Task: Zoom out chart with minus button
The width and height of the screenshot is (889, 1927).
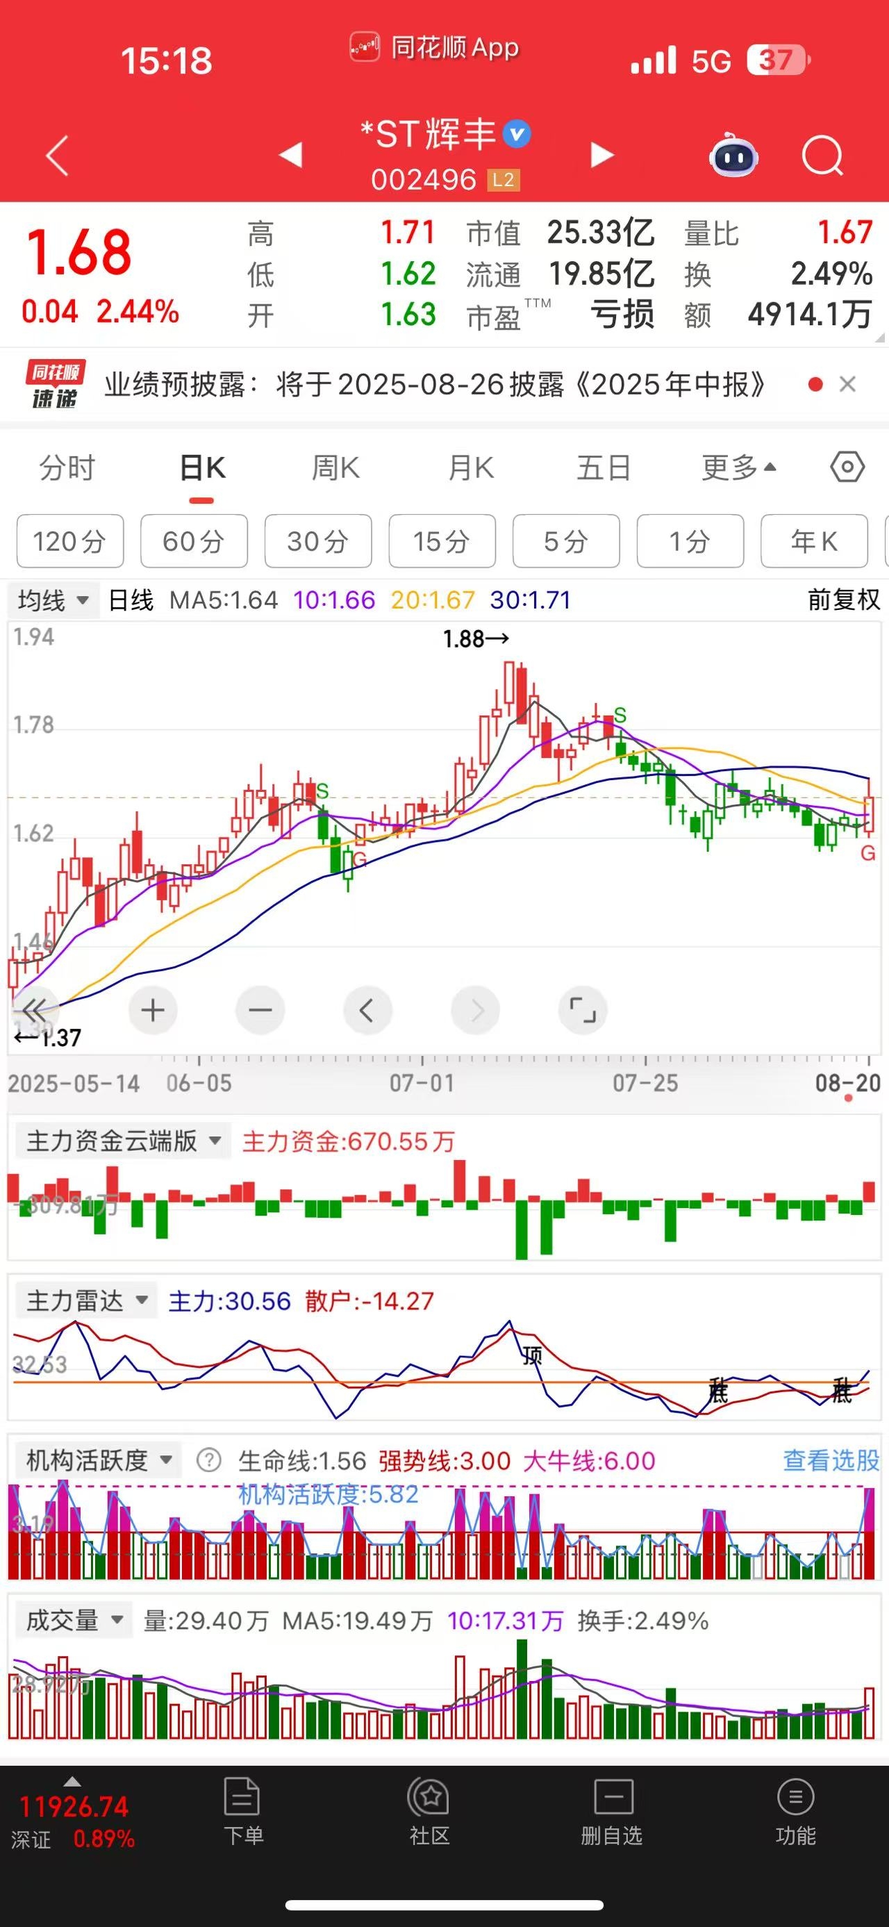Action: point(260,1011)
